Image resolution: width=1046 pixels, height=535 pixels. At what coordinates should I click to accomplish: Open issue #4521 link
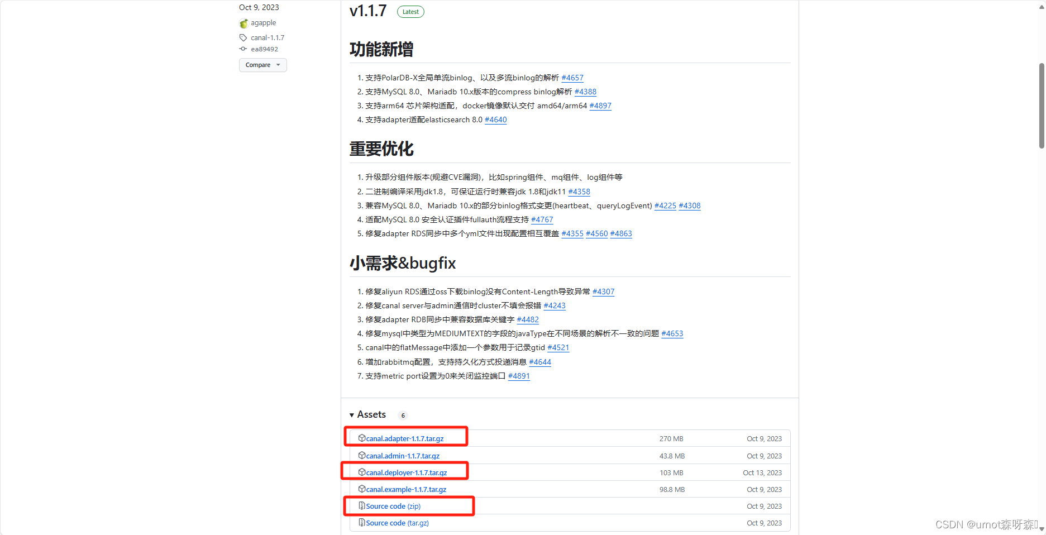point(558,347)
